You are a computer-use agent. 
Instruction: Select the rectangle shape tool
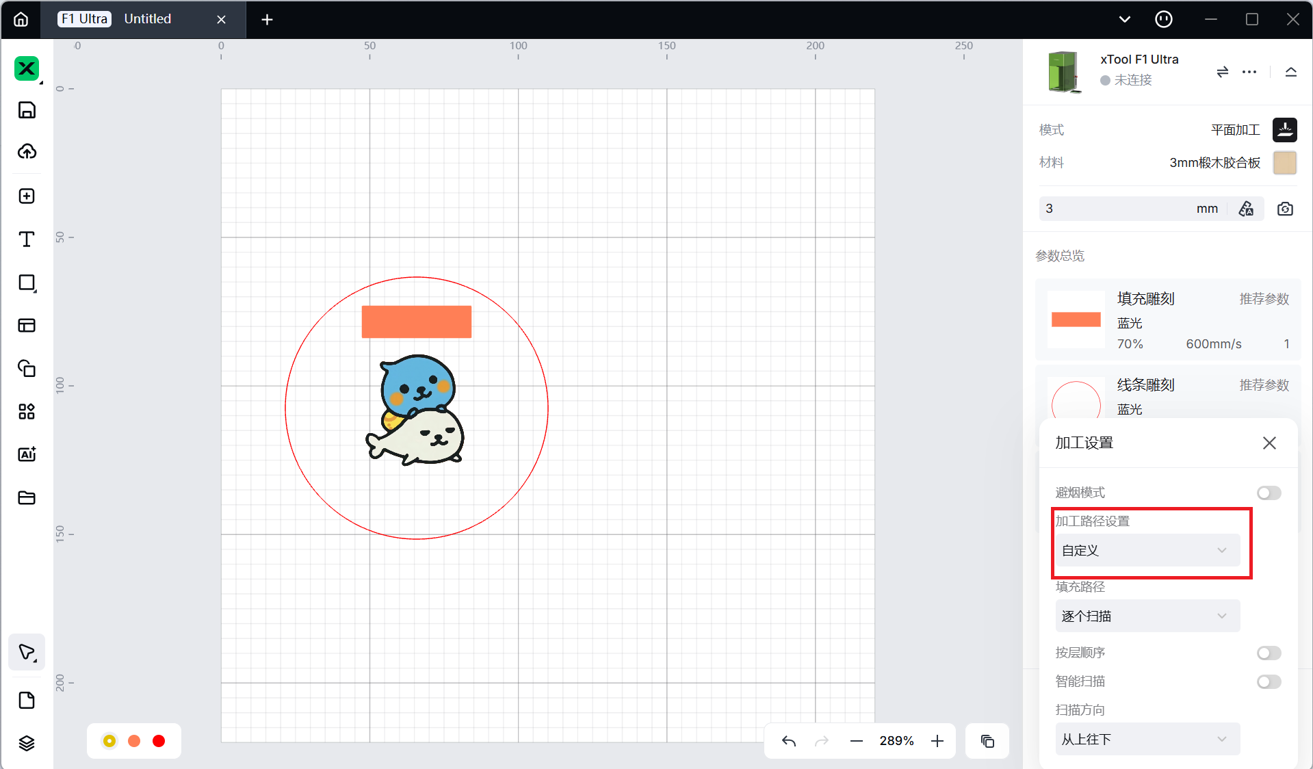pyautogui.click(x=27, y=283)
